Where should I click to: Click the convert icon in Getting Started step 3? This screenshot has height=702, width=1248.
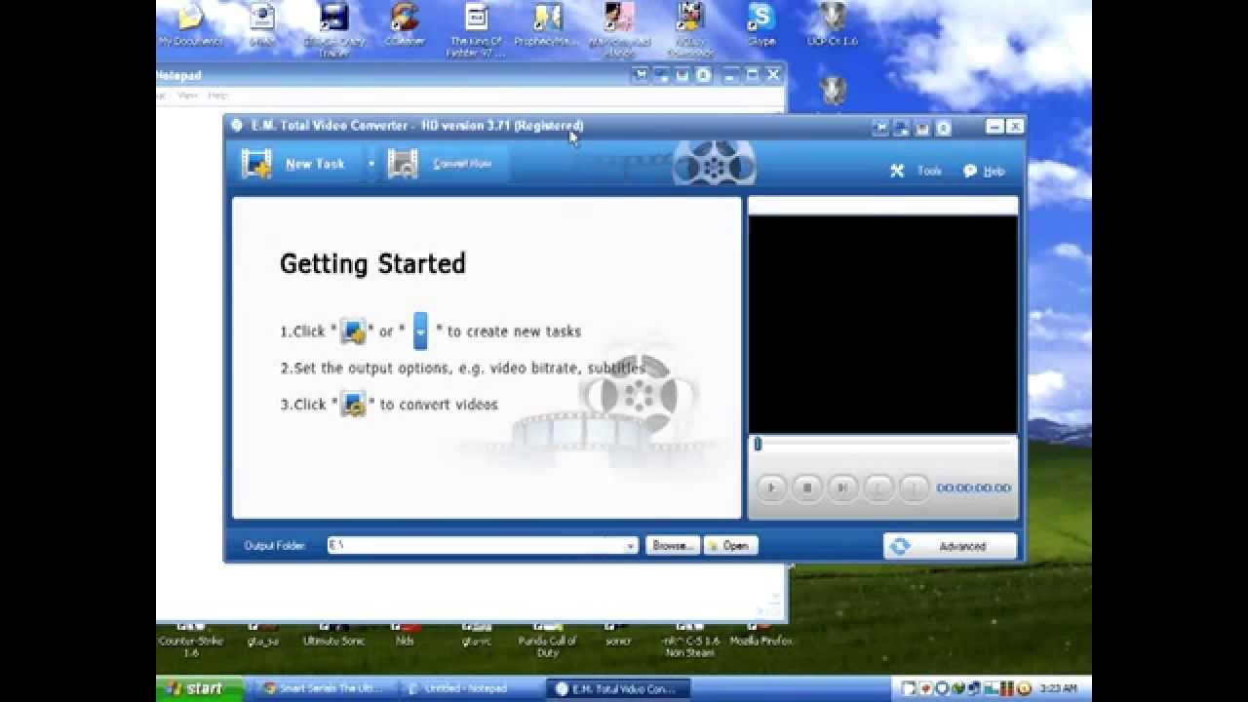353,404
